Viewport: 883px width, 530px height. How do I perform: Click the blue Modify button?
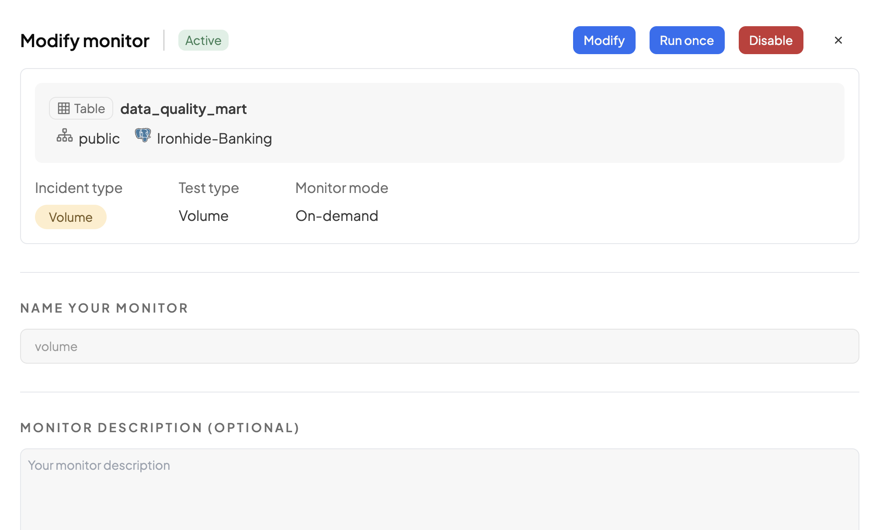click(604, 40)
